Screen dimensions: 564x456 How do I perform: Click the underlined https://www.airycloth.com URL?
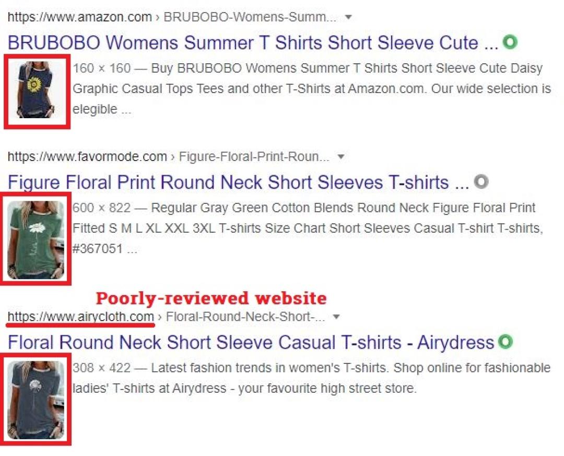81,317
